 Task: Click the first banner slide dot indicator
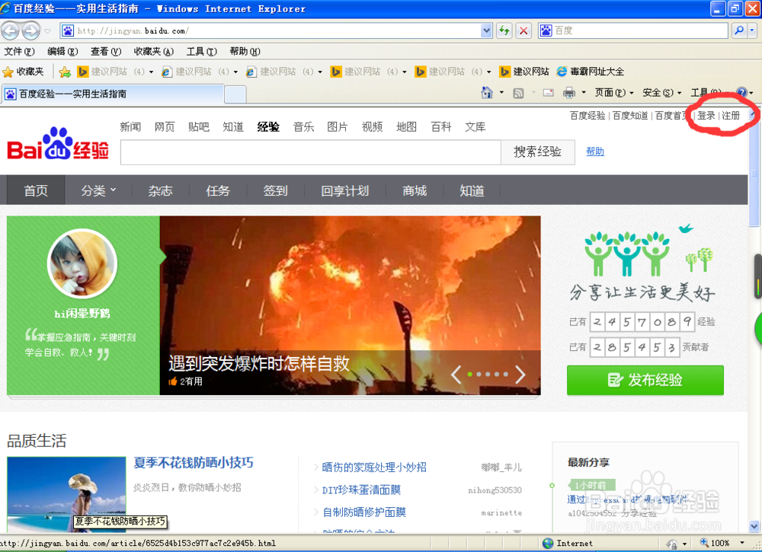pos(469,375)
